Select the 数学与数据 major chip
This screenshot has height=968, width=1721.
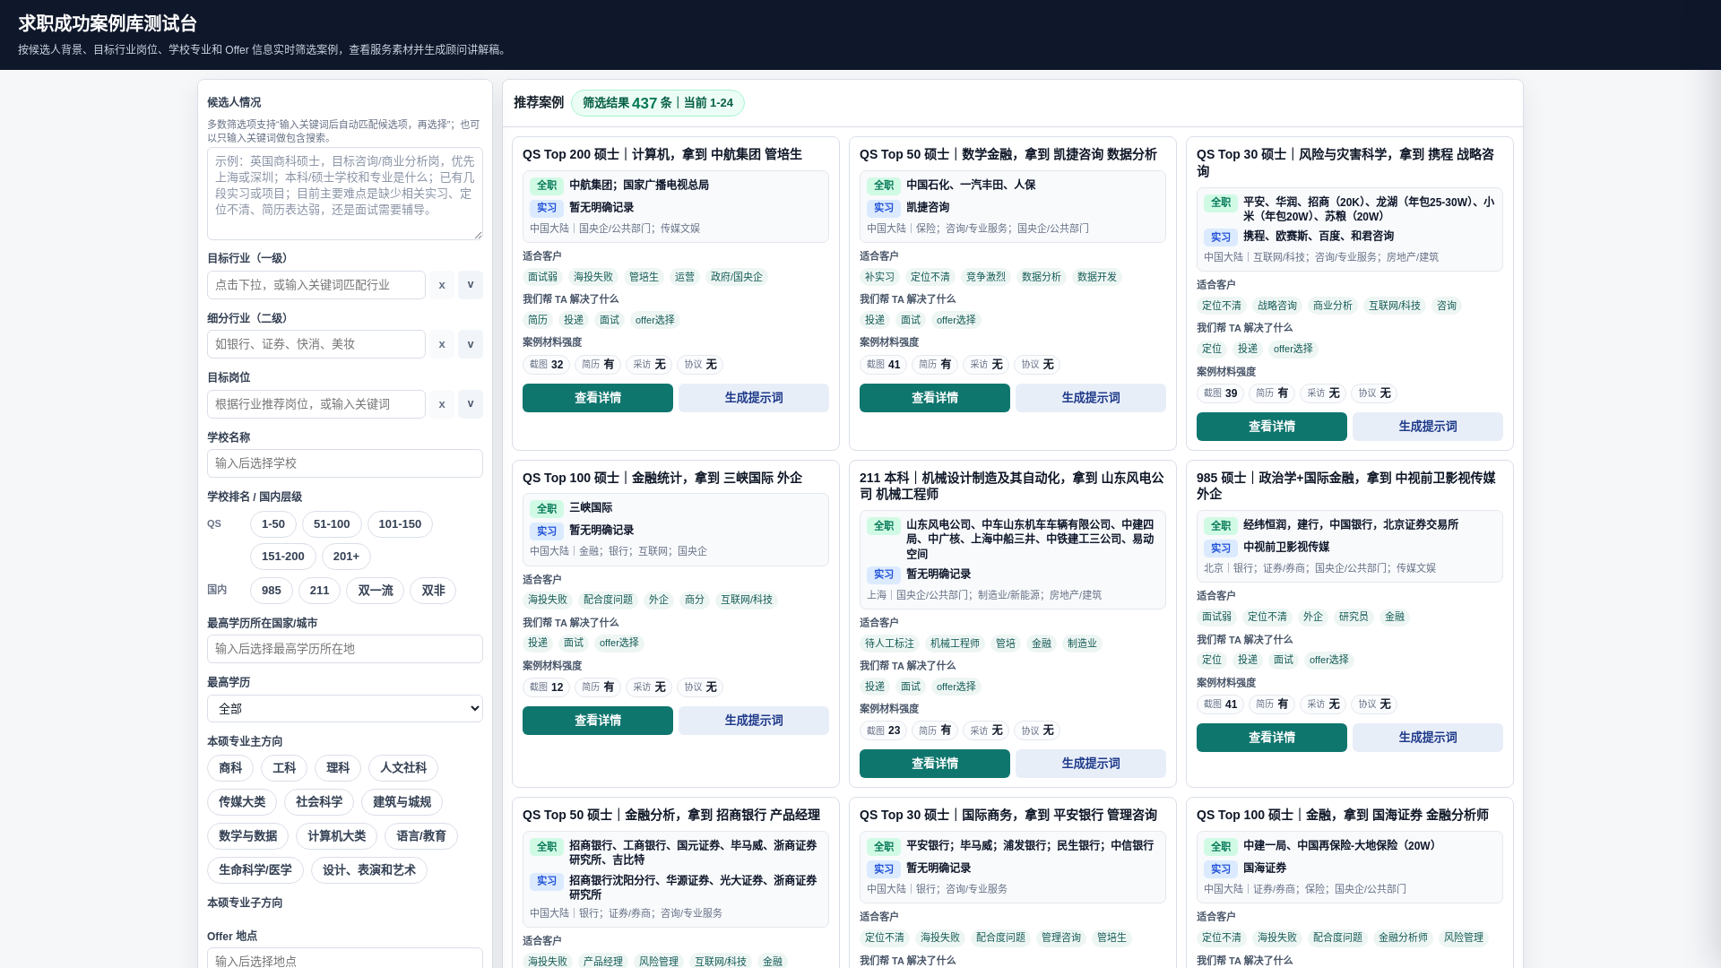(247, 836)
